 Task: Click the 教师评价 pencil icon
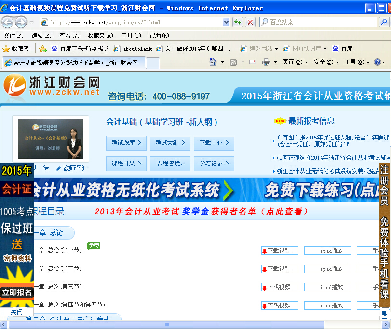point(58,169)
